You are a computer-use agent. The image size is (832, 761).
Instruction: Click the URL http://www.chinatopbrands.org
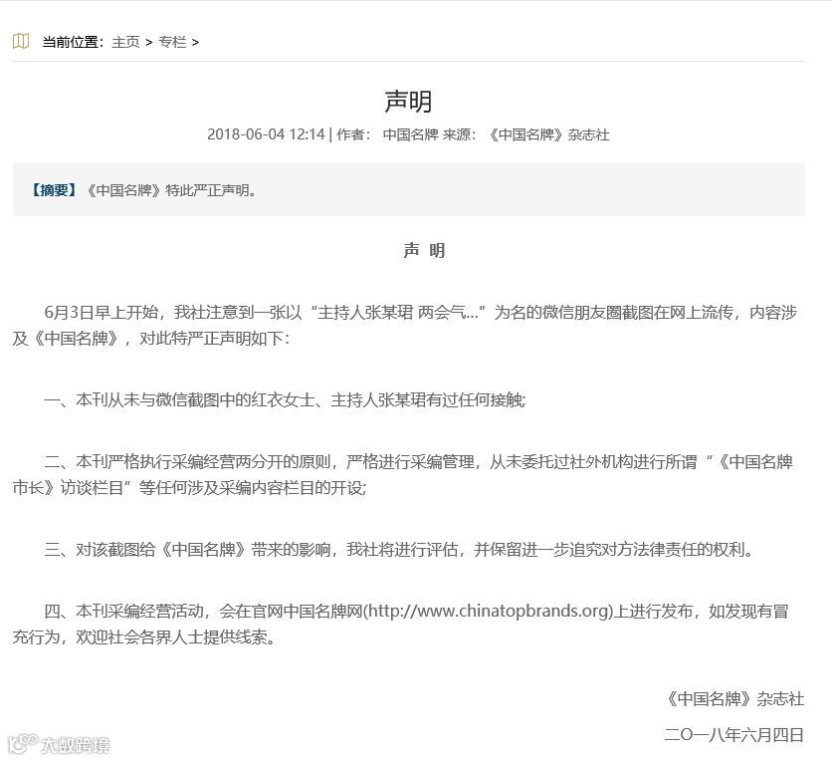(x=489, y=612)
